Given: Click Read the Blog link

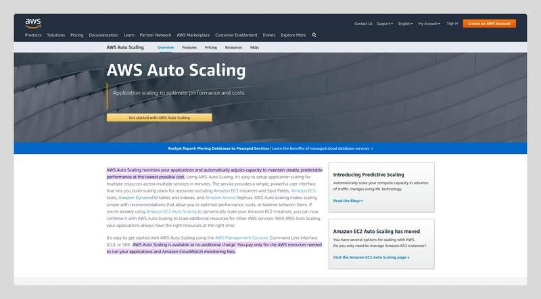Looking at the screenshot, I should 348,200.
